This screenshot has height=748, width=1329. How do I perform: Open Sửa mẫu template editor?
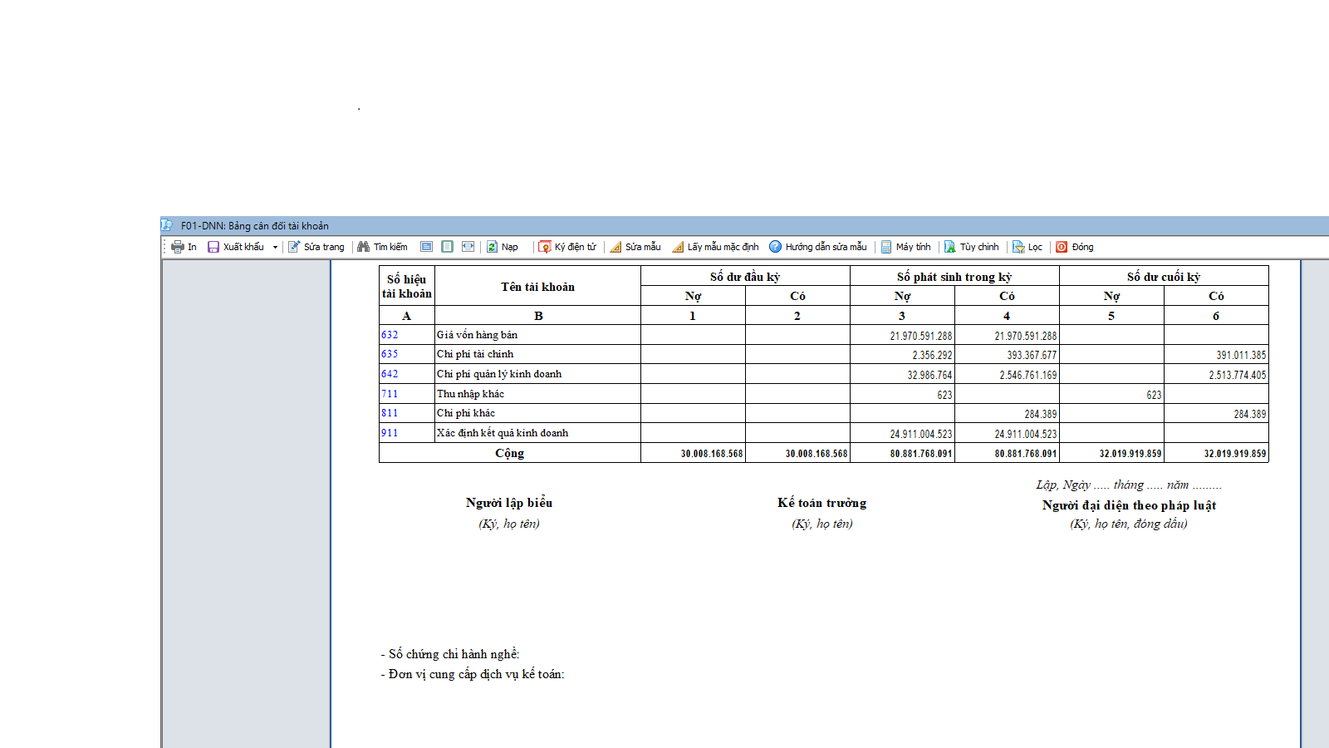click(635, 247)
